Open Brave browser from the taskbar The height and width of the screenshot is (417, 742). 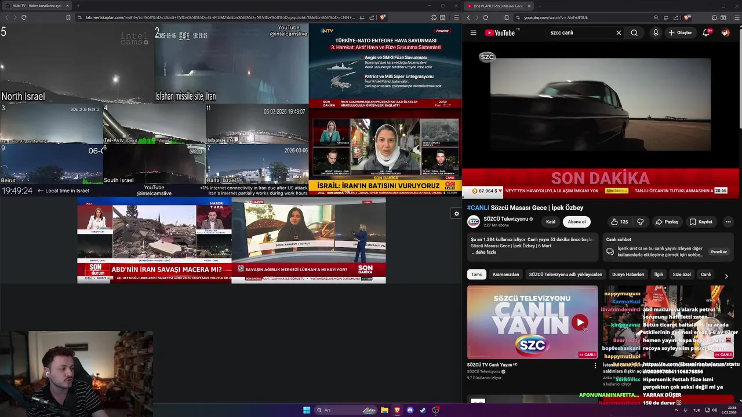(x=397, y=410)
